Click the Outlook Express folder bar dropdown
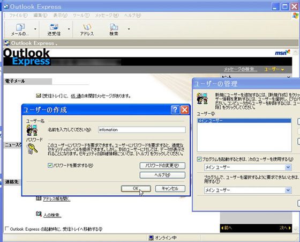Image resolution: width=300 pixels, height=242 pixels. click(56, 44)
